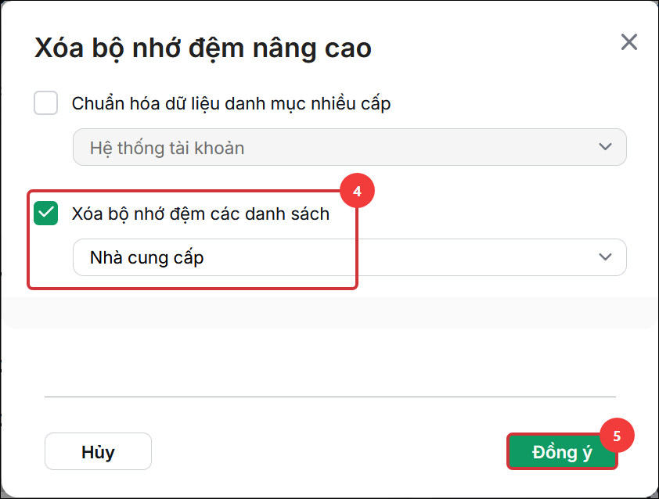Image resolution: width=659 pixels, height=499 pixels.
Task: Select the Nhà cung cấp text value
Action: (x=146, y=257)
